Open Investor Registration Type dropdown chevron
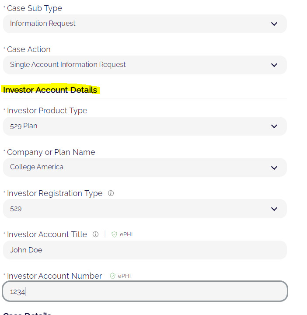Viewport: 307px width, 315px height. click(274, 209)
